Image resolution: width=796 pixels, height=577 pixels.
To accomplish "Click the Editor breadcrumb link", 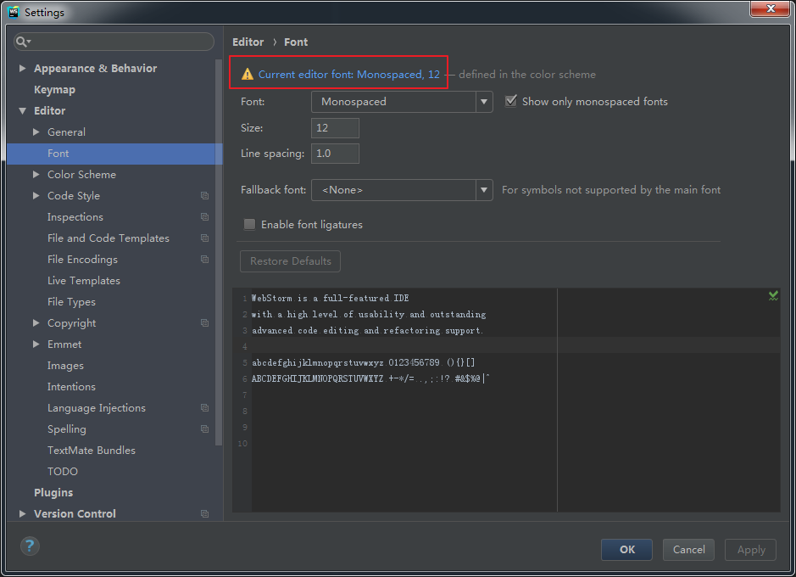I will 248,42.
